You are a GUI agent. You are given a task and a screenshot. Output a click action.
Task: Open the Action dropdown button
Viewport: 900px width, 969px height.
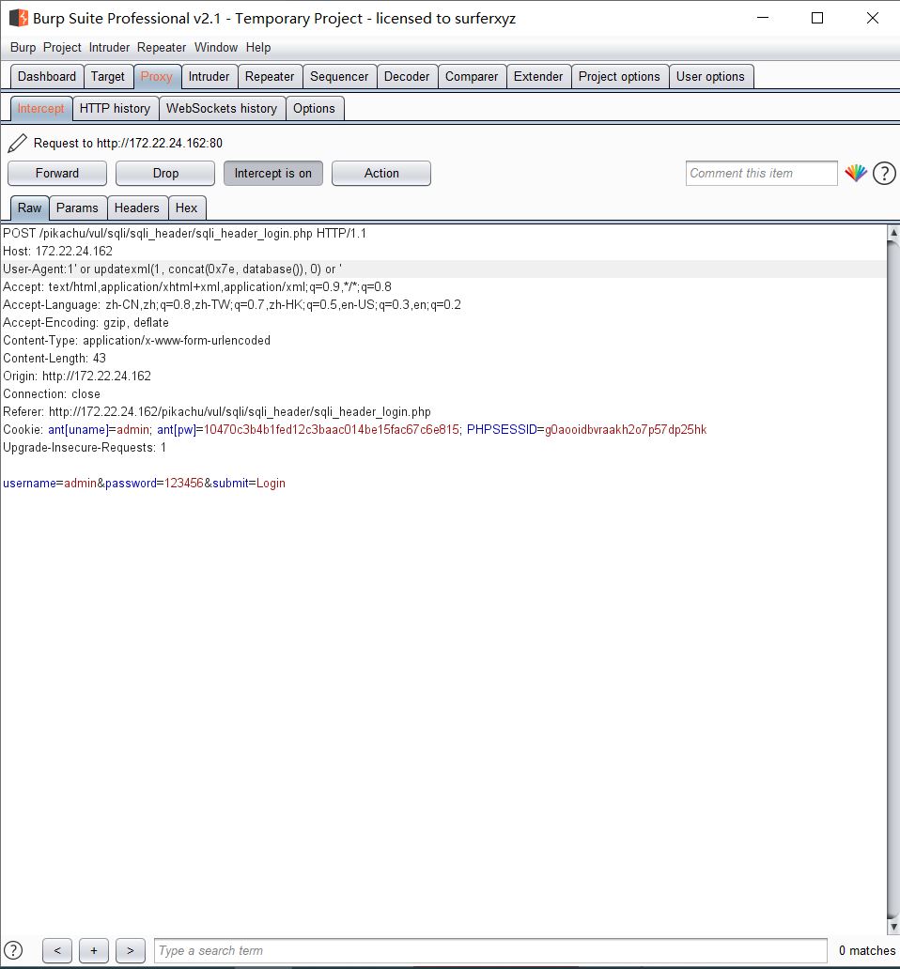[381, 173]
